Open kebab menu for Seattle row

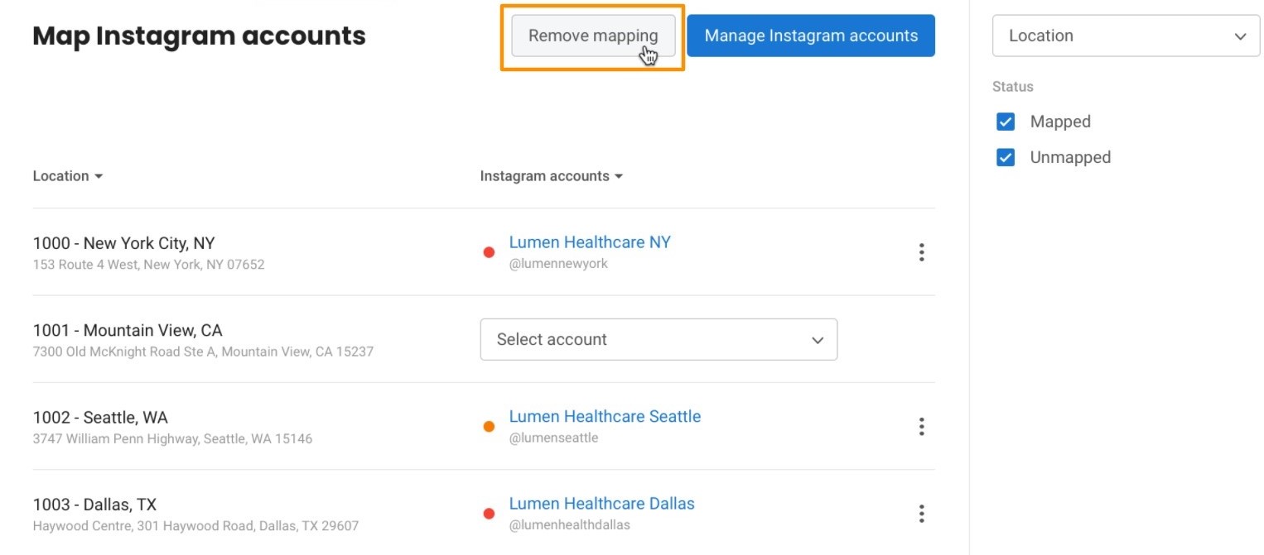tap(921, 427)
